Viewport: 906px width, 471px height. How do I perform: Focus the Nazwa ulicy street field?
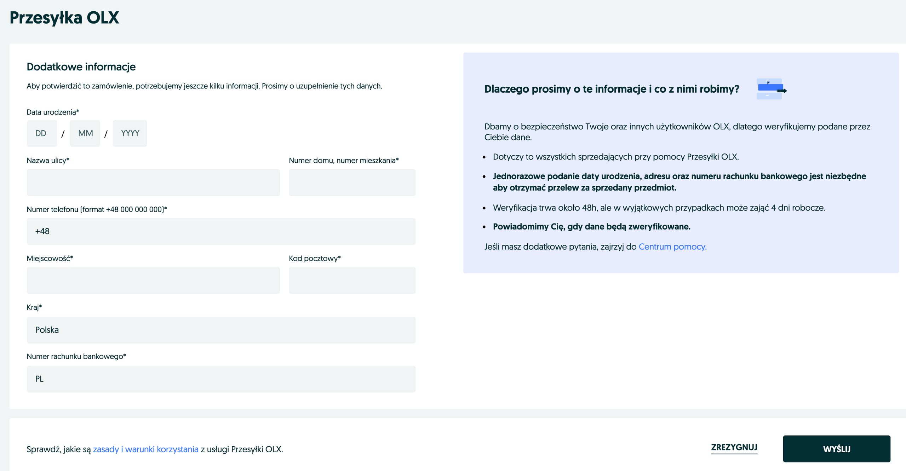click(153, 182)
